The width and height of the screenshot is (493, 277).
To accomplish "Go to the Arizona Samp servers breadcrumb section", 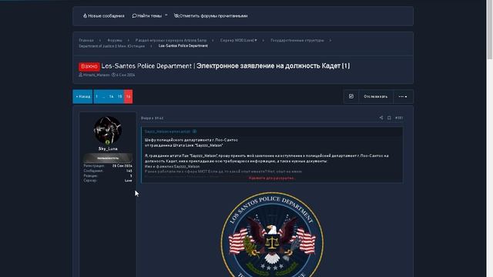I will [x=171, y=40].
